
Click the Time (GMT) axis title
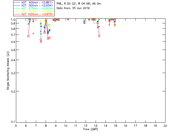91,129
